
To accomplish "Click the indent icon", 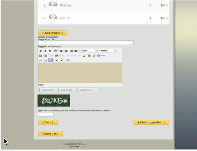I will [57, 56].
